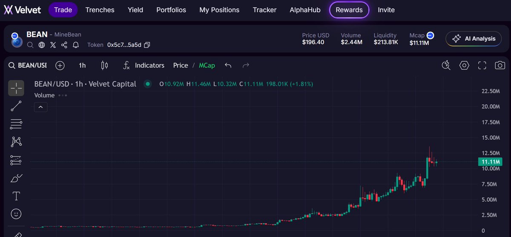The width and height of the screenshot is (511, 237).
Task: Select the Fibonacci retracement tool
Action: coord(16,124)
